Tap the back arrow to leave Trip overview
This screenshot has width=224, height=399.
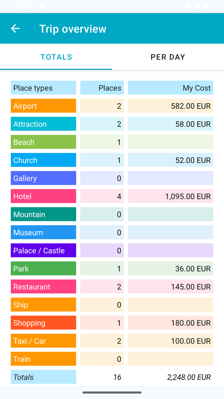tap(15, 28)
